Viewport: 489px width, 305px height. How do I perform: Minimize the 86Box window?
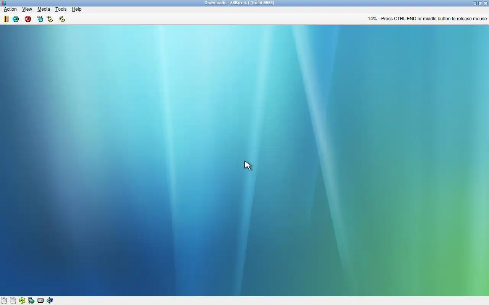(x=475, y=3)
